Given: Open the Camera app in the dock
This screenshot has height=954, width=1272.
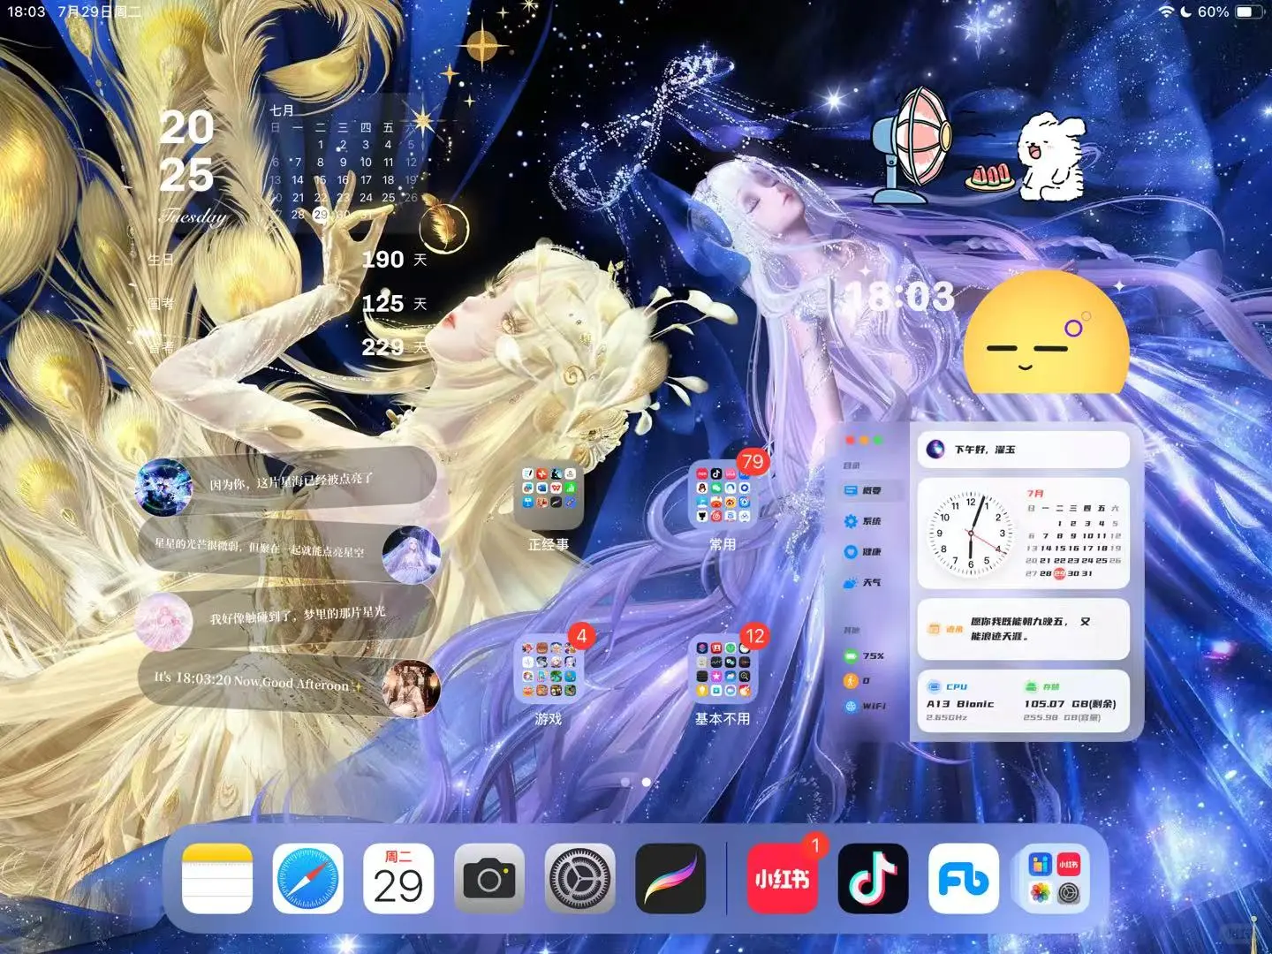Looking at the screenshot, I should (x=489, y=878).
